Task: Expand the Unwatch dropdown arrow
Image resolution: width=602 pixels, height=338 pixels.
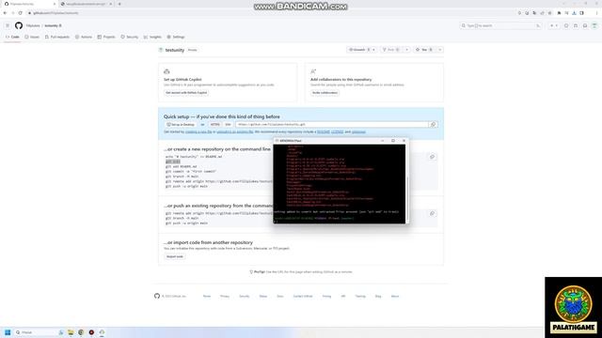Action: (373, 50)
